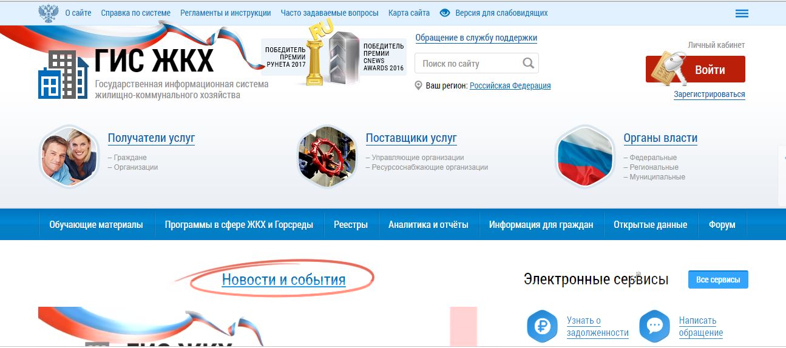This screenshot has height=348, width=786.
Task: Click the ГИС ЖКХ title text
Action: point(155,61)
